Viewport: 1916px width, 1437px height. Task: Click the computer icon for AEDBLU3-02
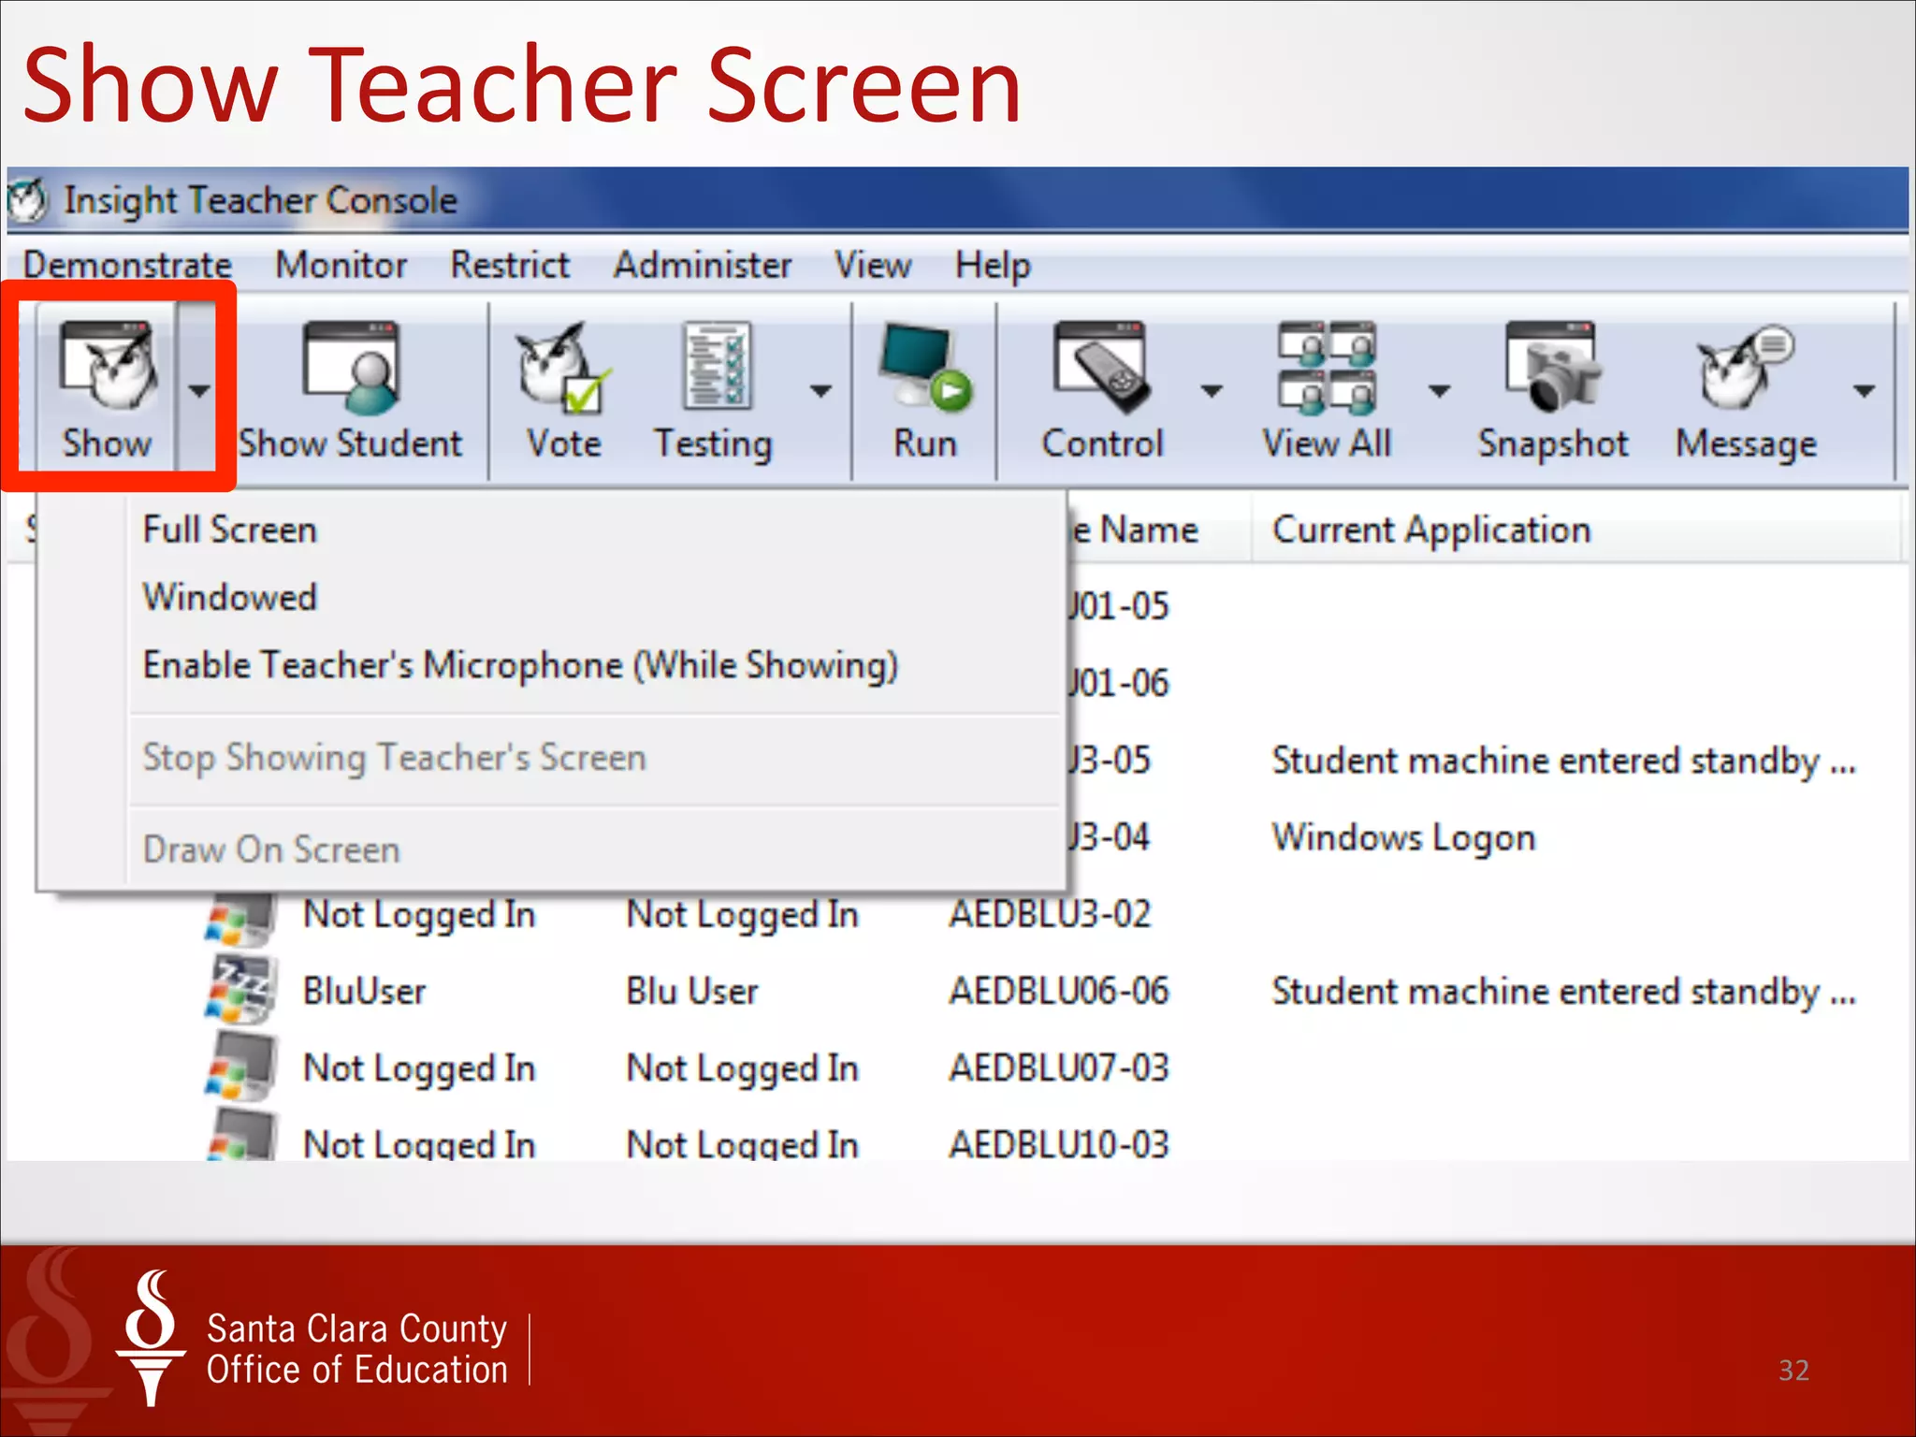point(240,919)
